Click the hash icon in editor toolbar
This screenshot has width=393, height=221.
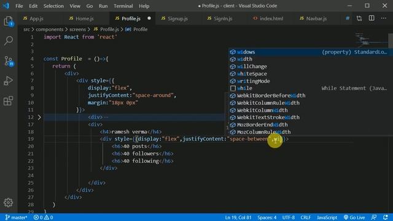[348, 18]
